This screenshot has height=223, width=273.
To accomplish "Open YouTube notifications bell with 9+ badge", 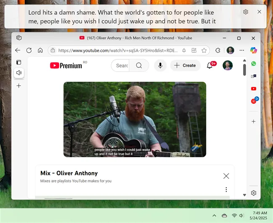I will click(211, 65).
